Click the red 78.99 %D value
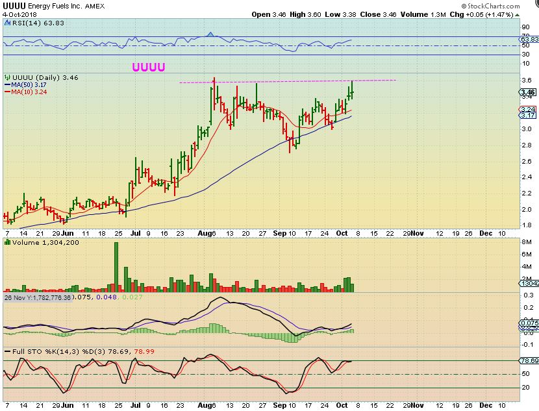 144,351
